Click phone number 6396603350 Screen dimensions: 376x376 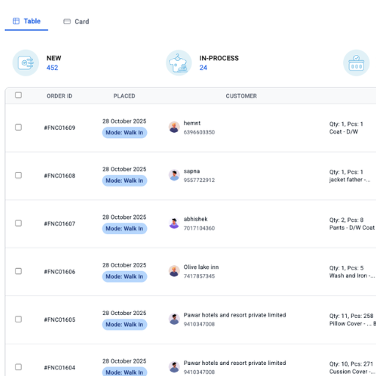coord(199,132)
